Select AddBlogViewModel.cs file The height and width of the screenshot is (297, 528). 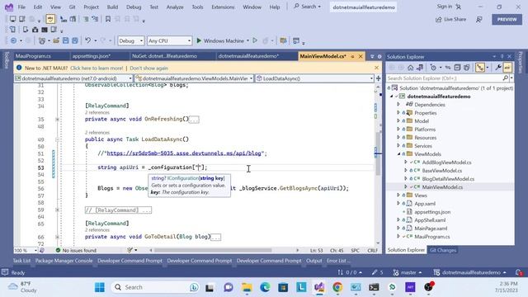pyautogui.click(x=446, y=163)
